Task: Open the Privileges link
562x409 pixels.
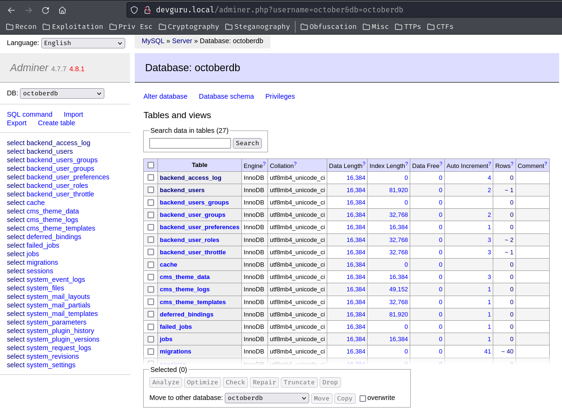Action: click(x=280, y=96)
